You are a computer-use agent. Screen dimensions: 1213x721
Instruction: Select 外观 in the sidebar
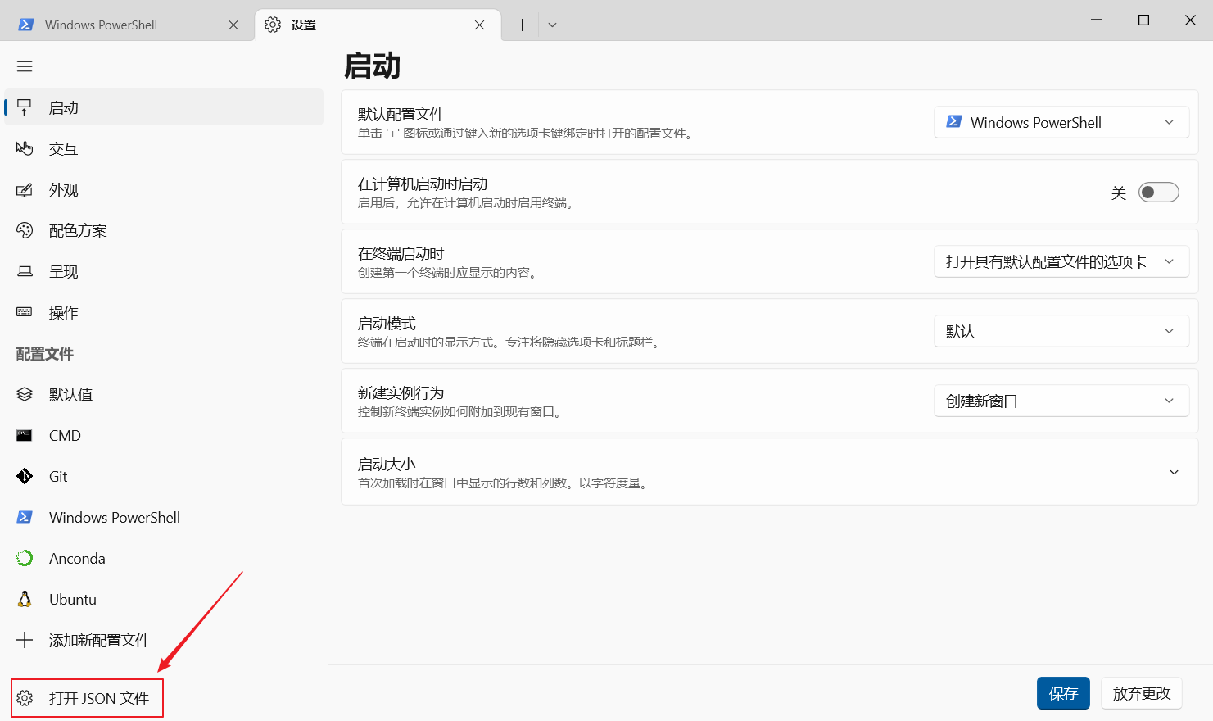point(164,189)
